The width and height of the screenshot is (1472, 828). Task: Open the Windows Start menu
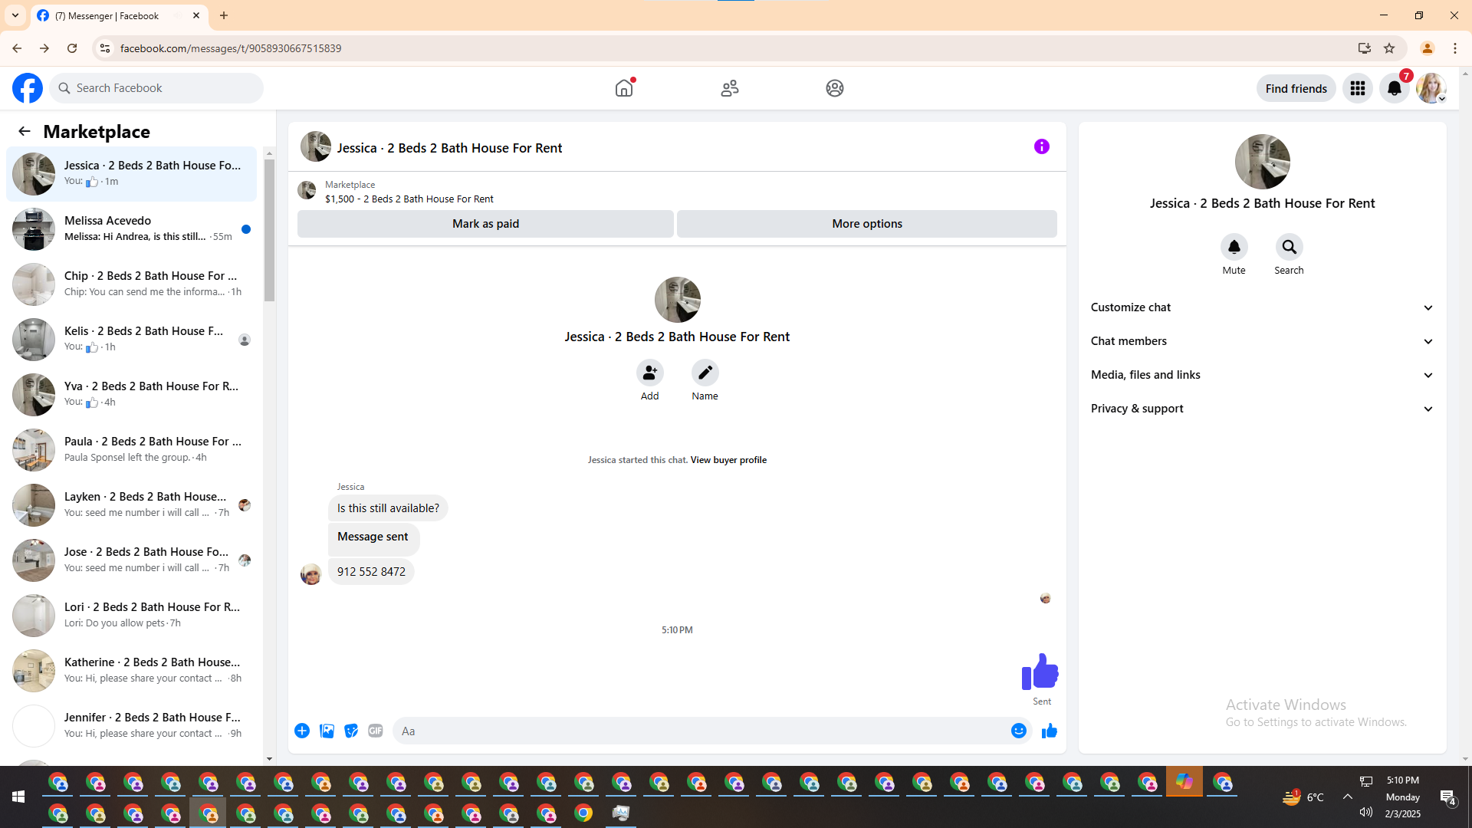pyautogui.click(x=18, y=797)
